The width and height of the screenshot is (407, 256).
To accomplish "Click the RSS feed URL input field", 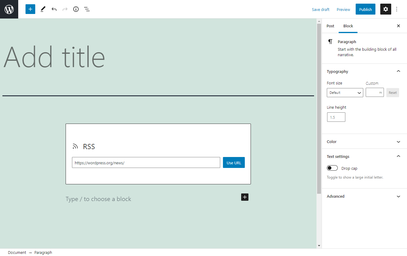I will click(x=146, y=162).
